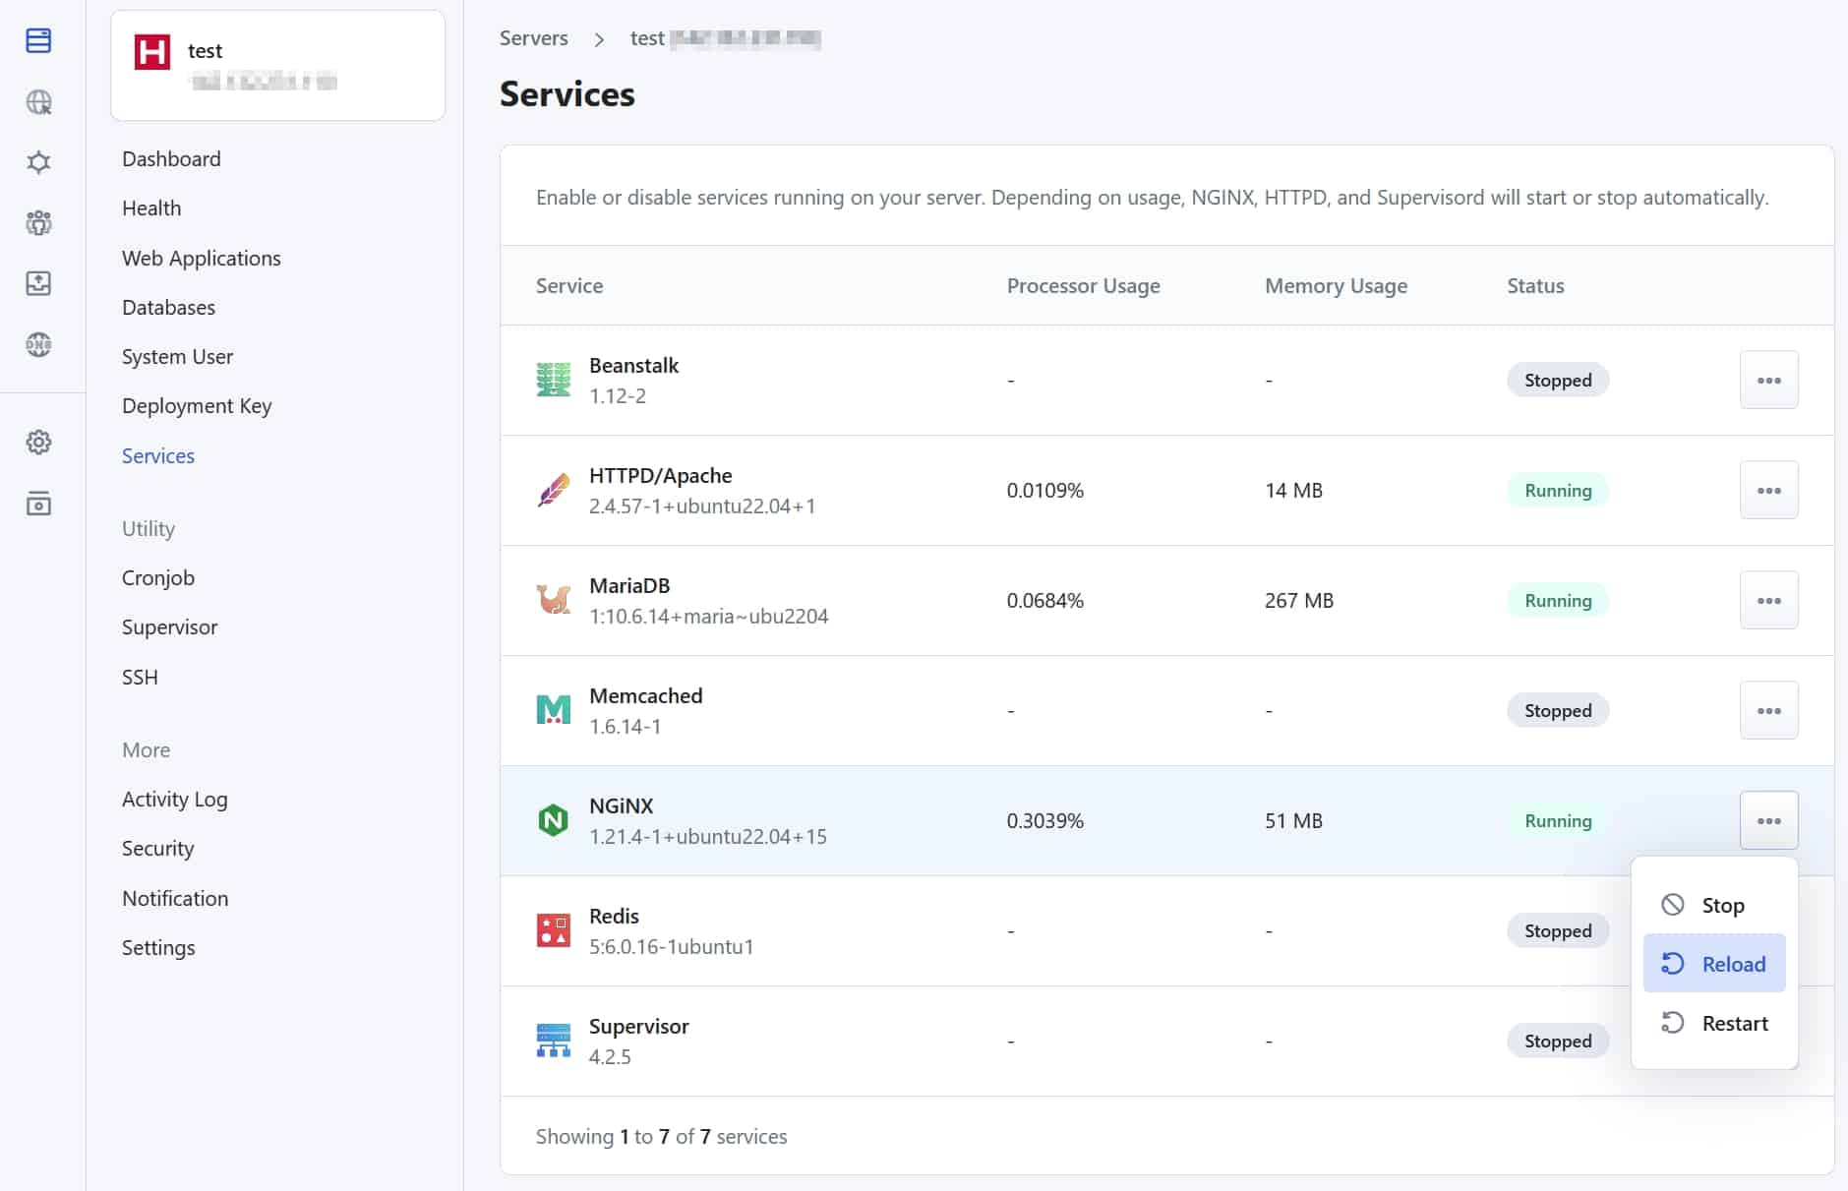This screenshot has width=1848, height=1191.
Task: Navigate to the Cronjob page
Action: click(157, 577)
